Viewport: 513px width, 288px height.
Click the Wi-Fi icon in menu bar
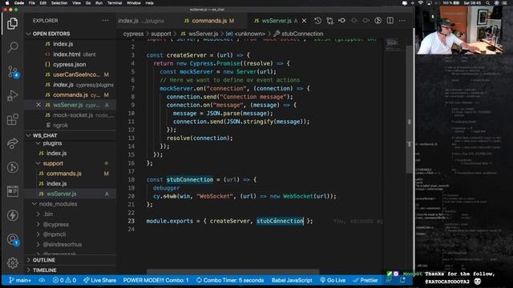pos(420,3)
